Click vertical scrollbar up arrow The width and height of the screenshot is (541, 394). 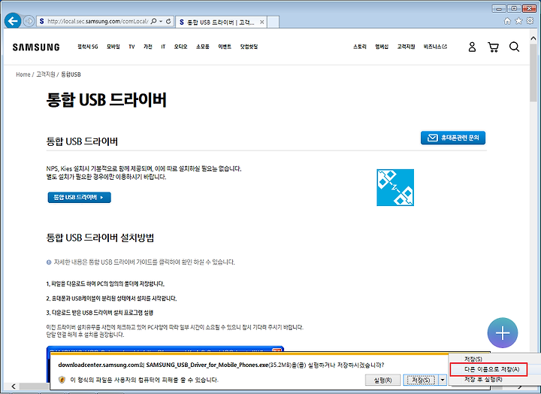(x=533, y=38)
